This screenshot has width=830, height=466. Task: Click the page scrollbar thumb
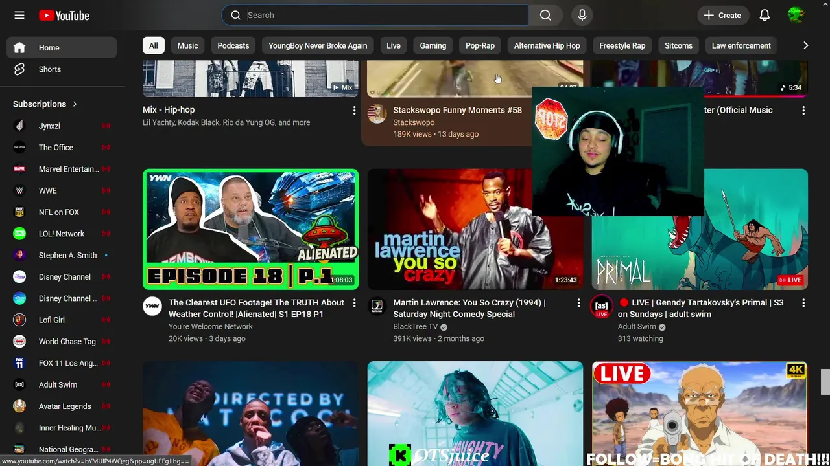[x=825, y=382]
